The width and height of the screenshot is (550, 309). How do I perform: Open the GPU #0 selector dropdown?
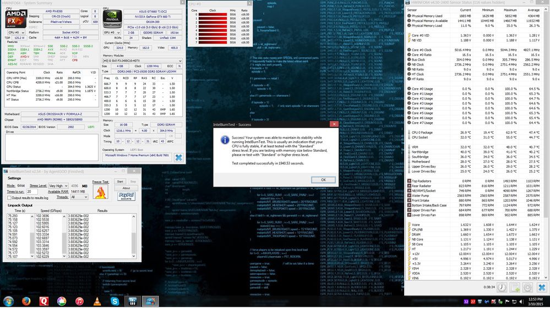tap(112, 32)
